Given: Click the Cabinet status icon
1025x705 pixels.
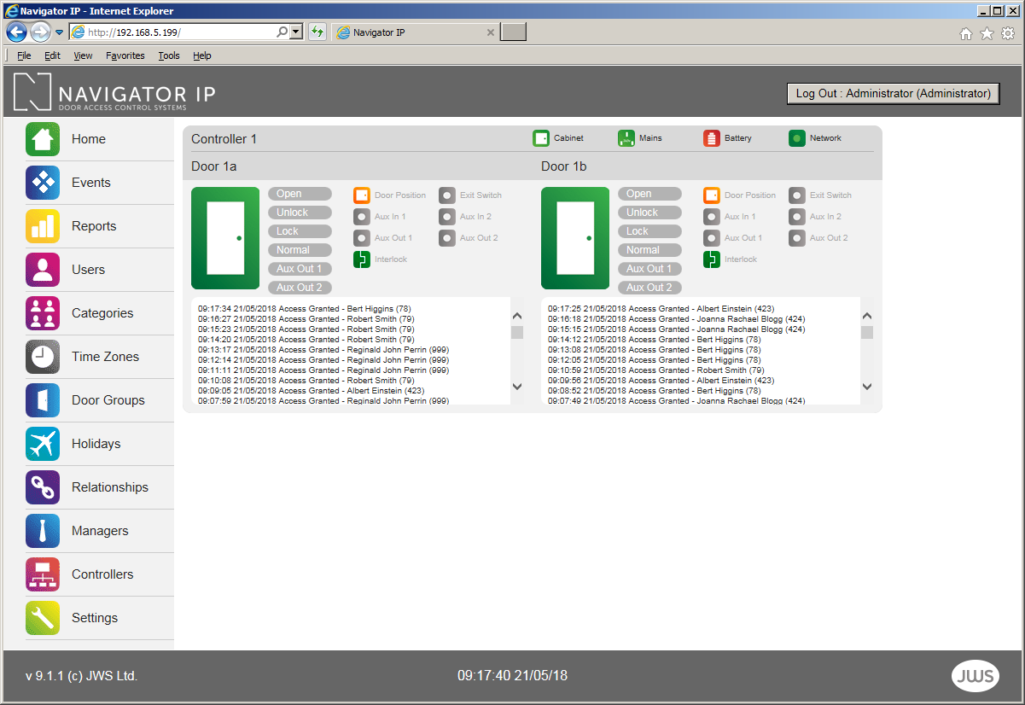Looking at the screenshot, I should coord(541,138).
